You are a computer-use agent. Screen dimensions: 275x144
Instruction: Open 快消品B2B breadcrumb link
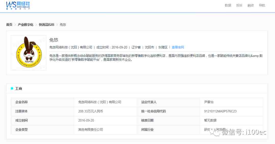point(47,25)
